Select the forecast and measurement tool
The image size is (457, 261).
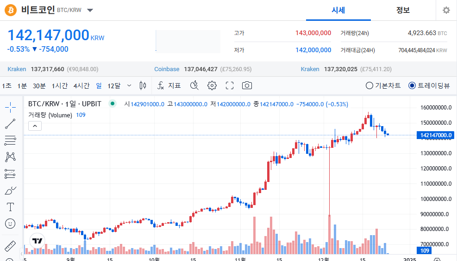(10, 174)
